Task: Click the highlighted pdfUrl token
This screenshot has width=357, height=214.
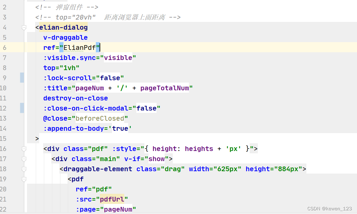Action: click(x=112, y=199)
